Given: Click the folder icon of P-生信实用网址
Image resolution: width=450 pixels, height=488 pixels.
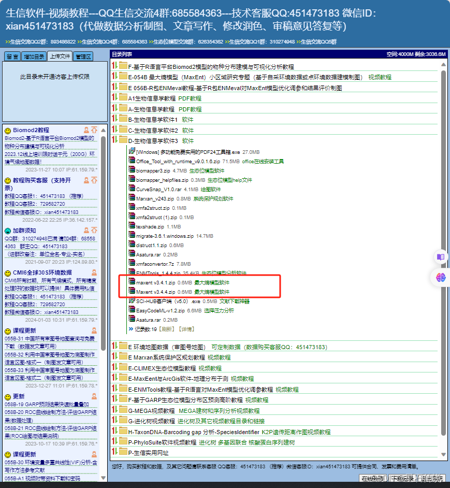Looking at the screenshot, I should [124, 452].
